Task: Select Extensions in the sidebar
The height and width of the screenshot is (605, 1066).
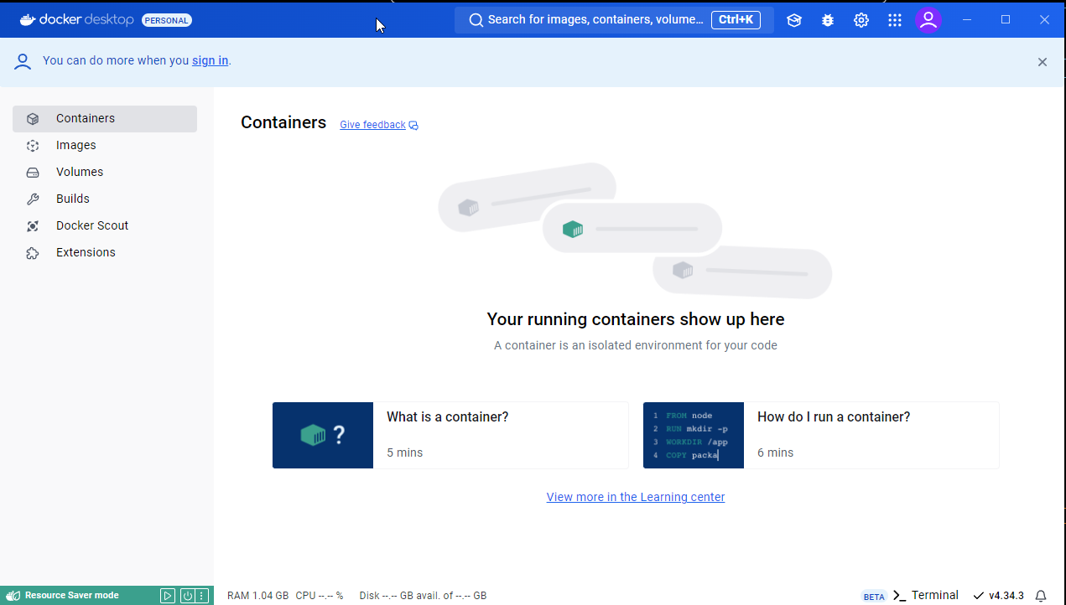Action: [105, 253]
